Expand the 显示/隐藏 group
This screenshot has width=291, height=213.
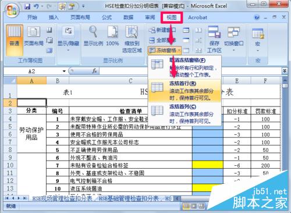click(68, 38)
